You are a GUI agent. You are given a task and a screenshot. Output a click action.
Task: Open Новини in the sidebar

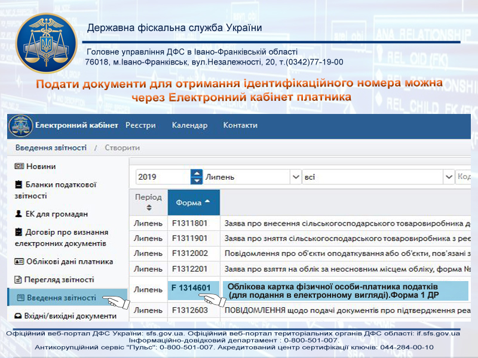(41, 166)
